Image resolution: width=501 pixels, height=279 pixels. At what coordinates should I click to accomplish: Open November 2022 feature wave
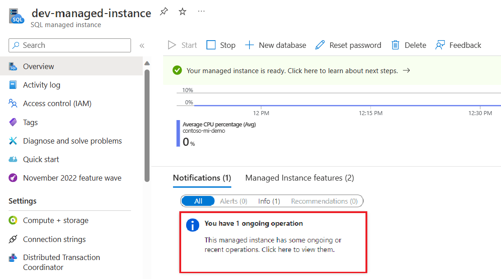click(72, 178)
